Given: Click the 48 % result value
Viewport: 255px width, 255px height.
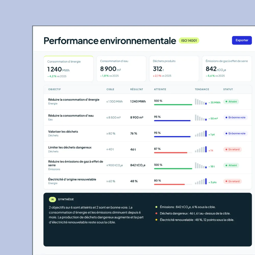Looking at the screenshot, I should coord(134,181).
